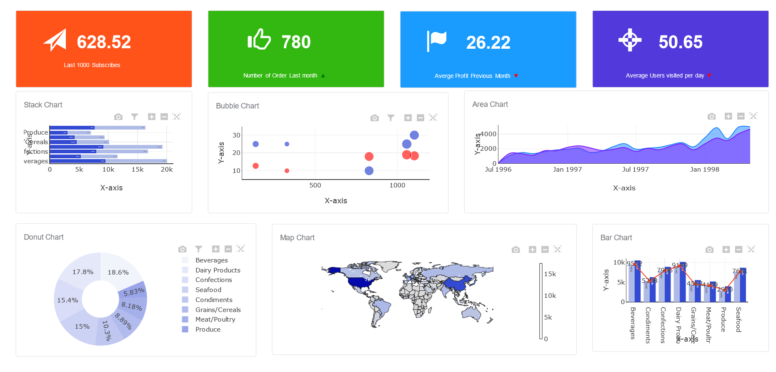Screen dimensions: 776x372
Task: Click the Bubble Chart title
Action: 238,106
